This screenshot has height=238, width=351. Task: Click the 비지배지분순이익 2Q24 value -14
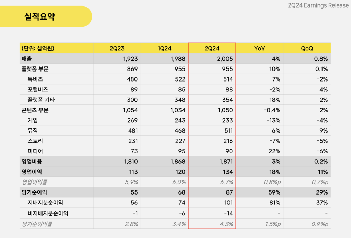[x=228, y=213]
